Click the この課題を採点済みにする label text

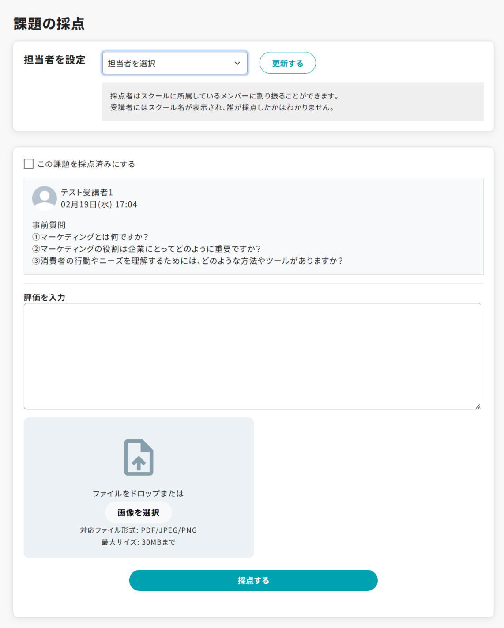pos(86,164)
